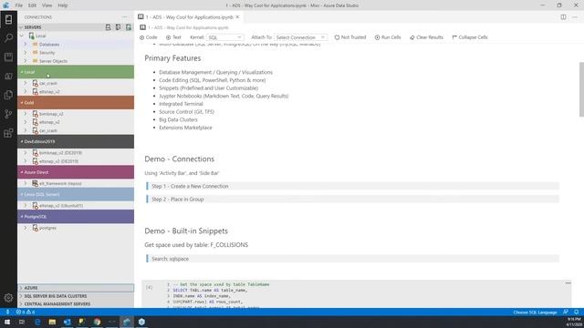Image resolution: width=584 pixels, height=328 pixels.
Task: Expand the Databases folder
Action: 26,45
